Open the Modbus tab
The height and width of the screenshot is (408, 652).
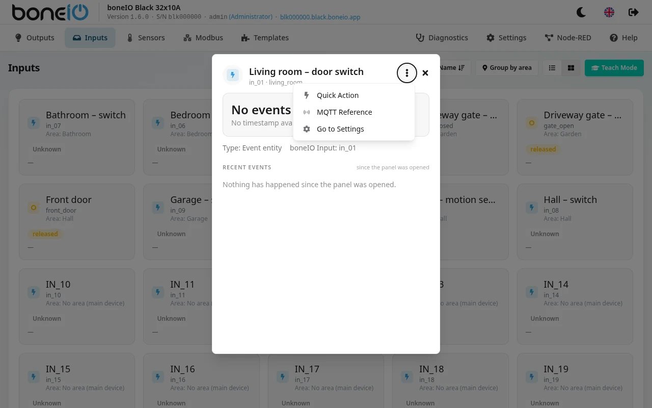(x=203, y=38)
